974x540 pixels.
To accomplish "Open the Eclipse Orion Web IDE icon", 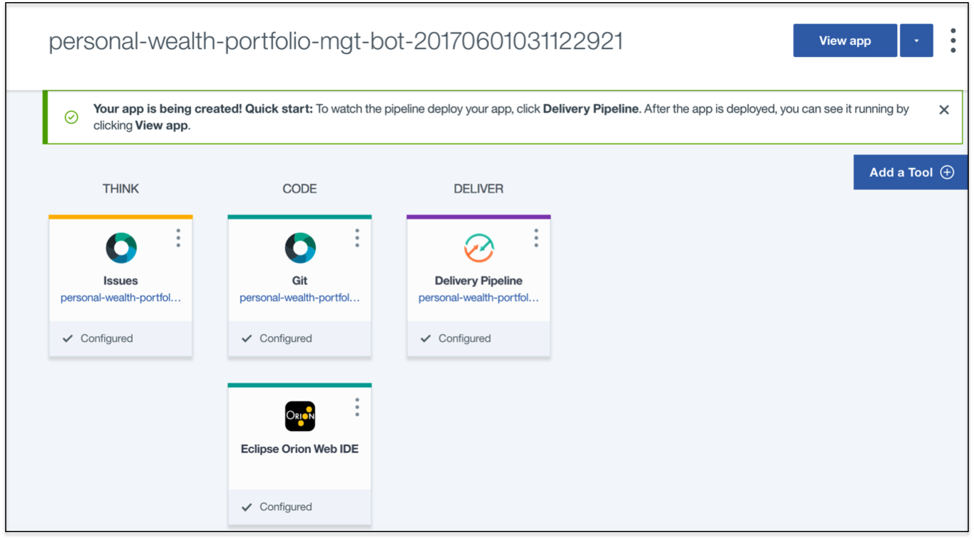I will point(299,416).
